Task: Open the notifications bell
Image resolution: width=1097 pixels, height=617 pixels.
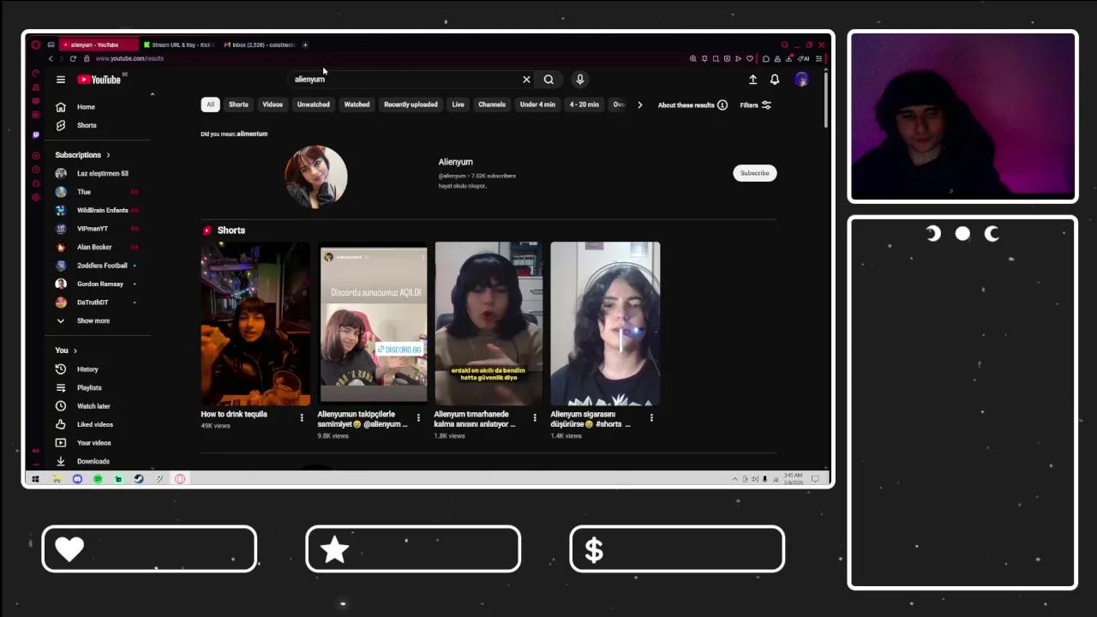Action: [775, 80]
